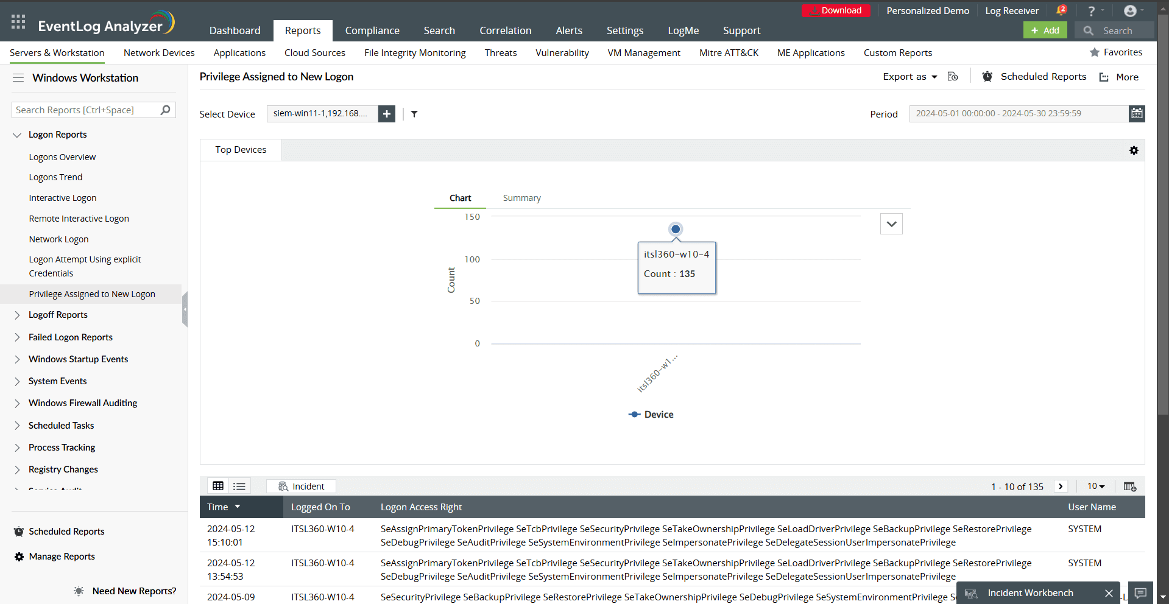Open the user account avatar icon
This screenshot has height=604, width=1169.
click(1130, 11)
